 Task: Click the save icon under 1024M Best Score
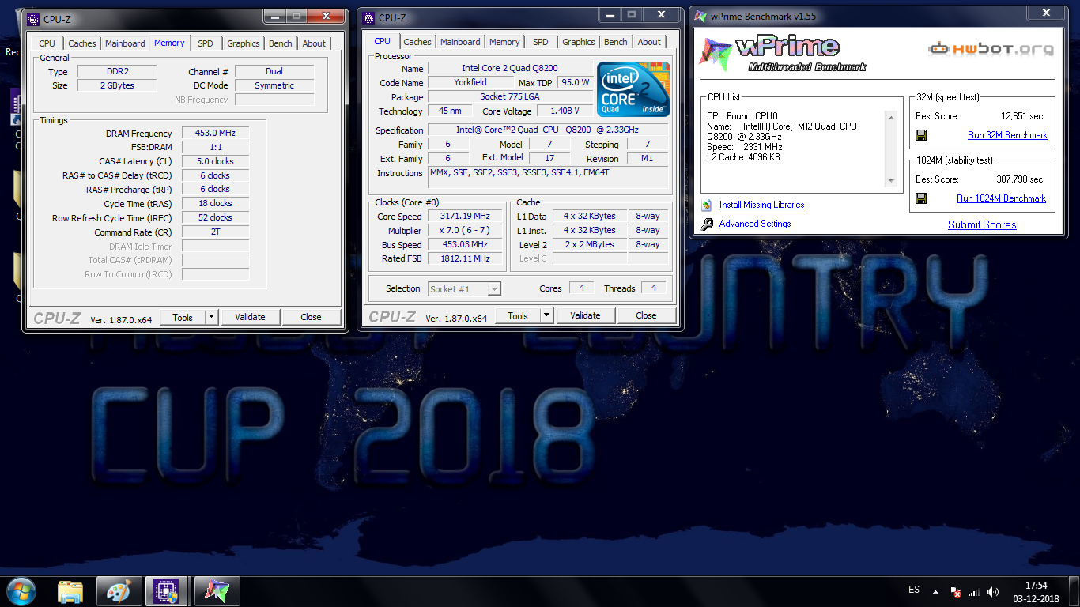(x=921, y=198)
